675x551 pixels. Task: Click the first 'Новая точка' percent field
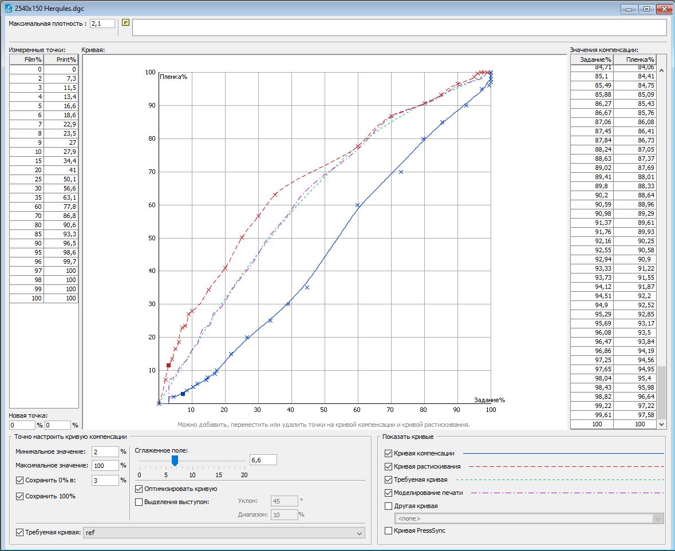[22, 425]
